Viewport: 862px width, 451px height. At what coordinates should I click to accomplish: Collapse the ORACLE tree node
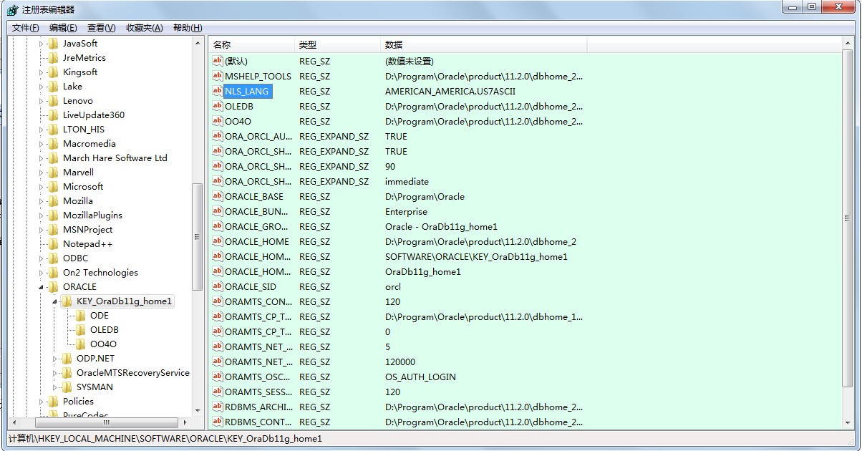tap(41, 287)
